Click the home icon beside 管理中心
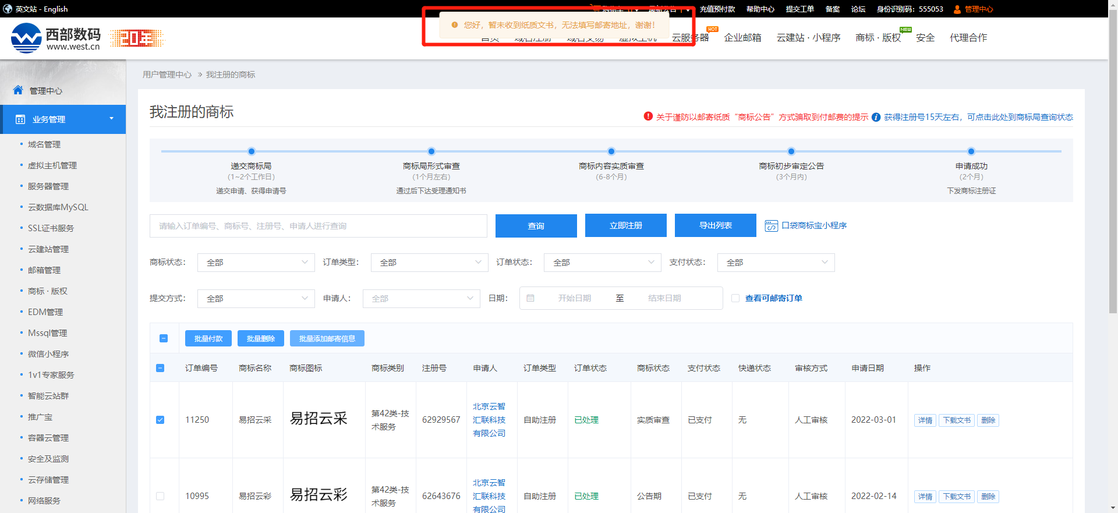1118x513 pixels. [x=18, y=90]
